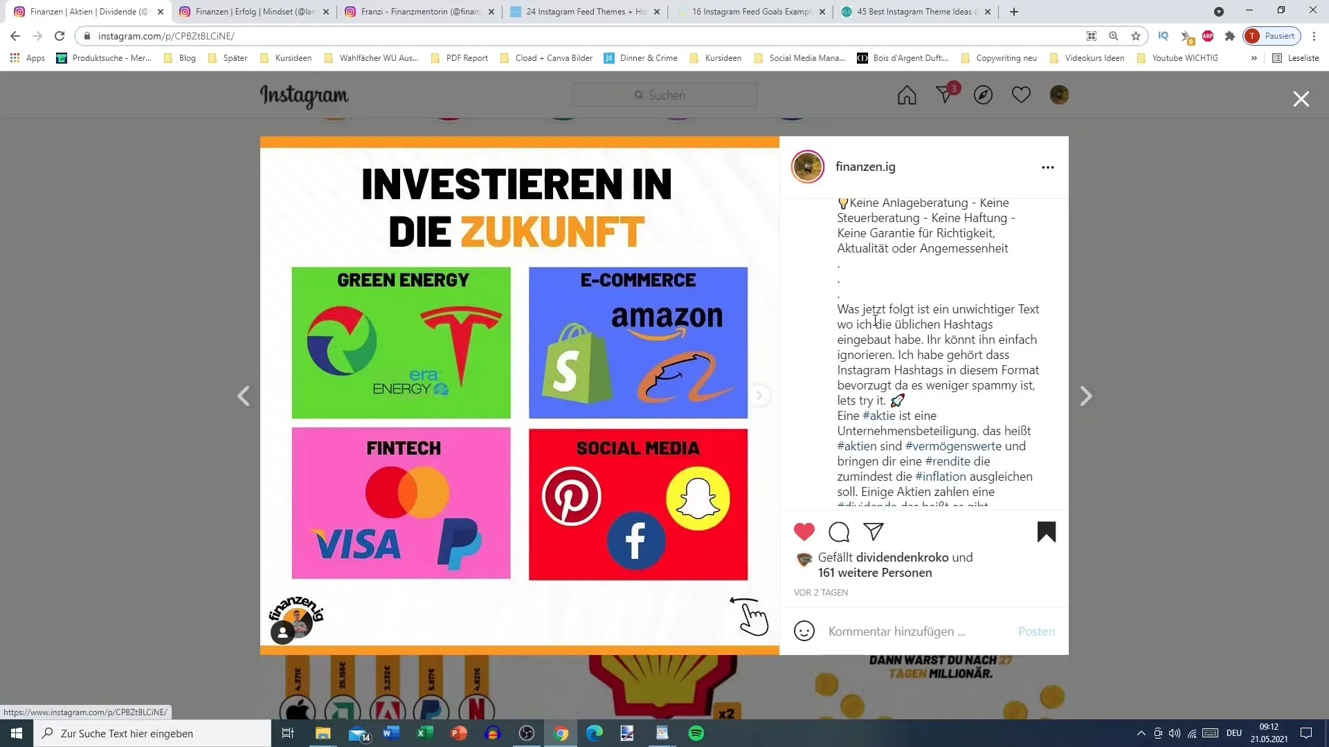Share the post via paper plane icon
The height and width of the screenshot is (747, 1329).
pos(874,531)
